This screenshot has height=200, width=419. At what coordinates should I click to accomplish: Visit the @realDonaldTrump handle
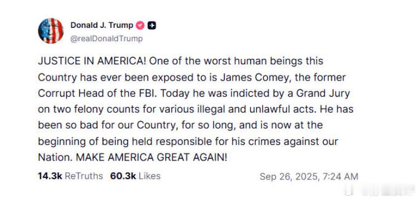pyautogui.click(x=106, y=39)
